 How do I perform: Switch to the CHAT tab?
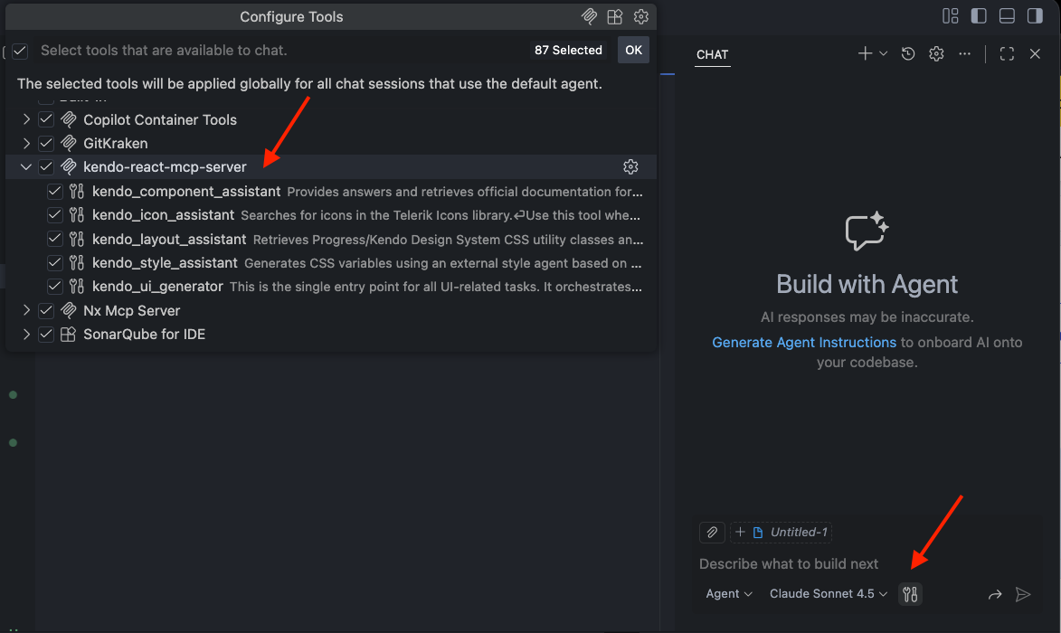pos(712,55)
